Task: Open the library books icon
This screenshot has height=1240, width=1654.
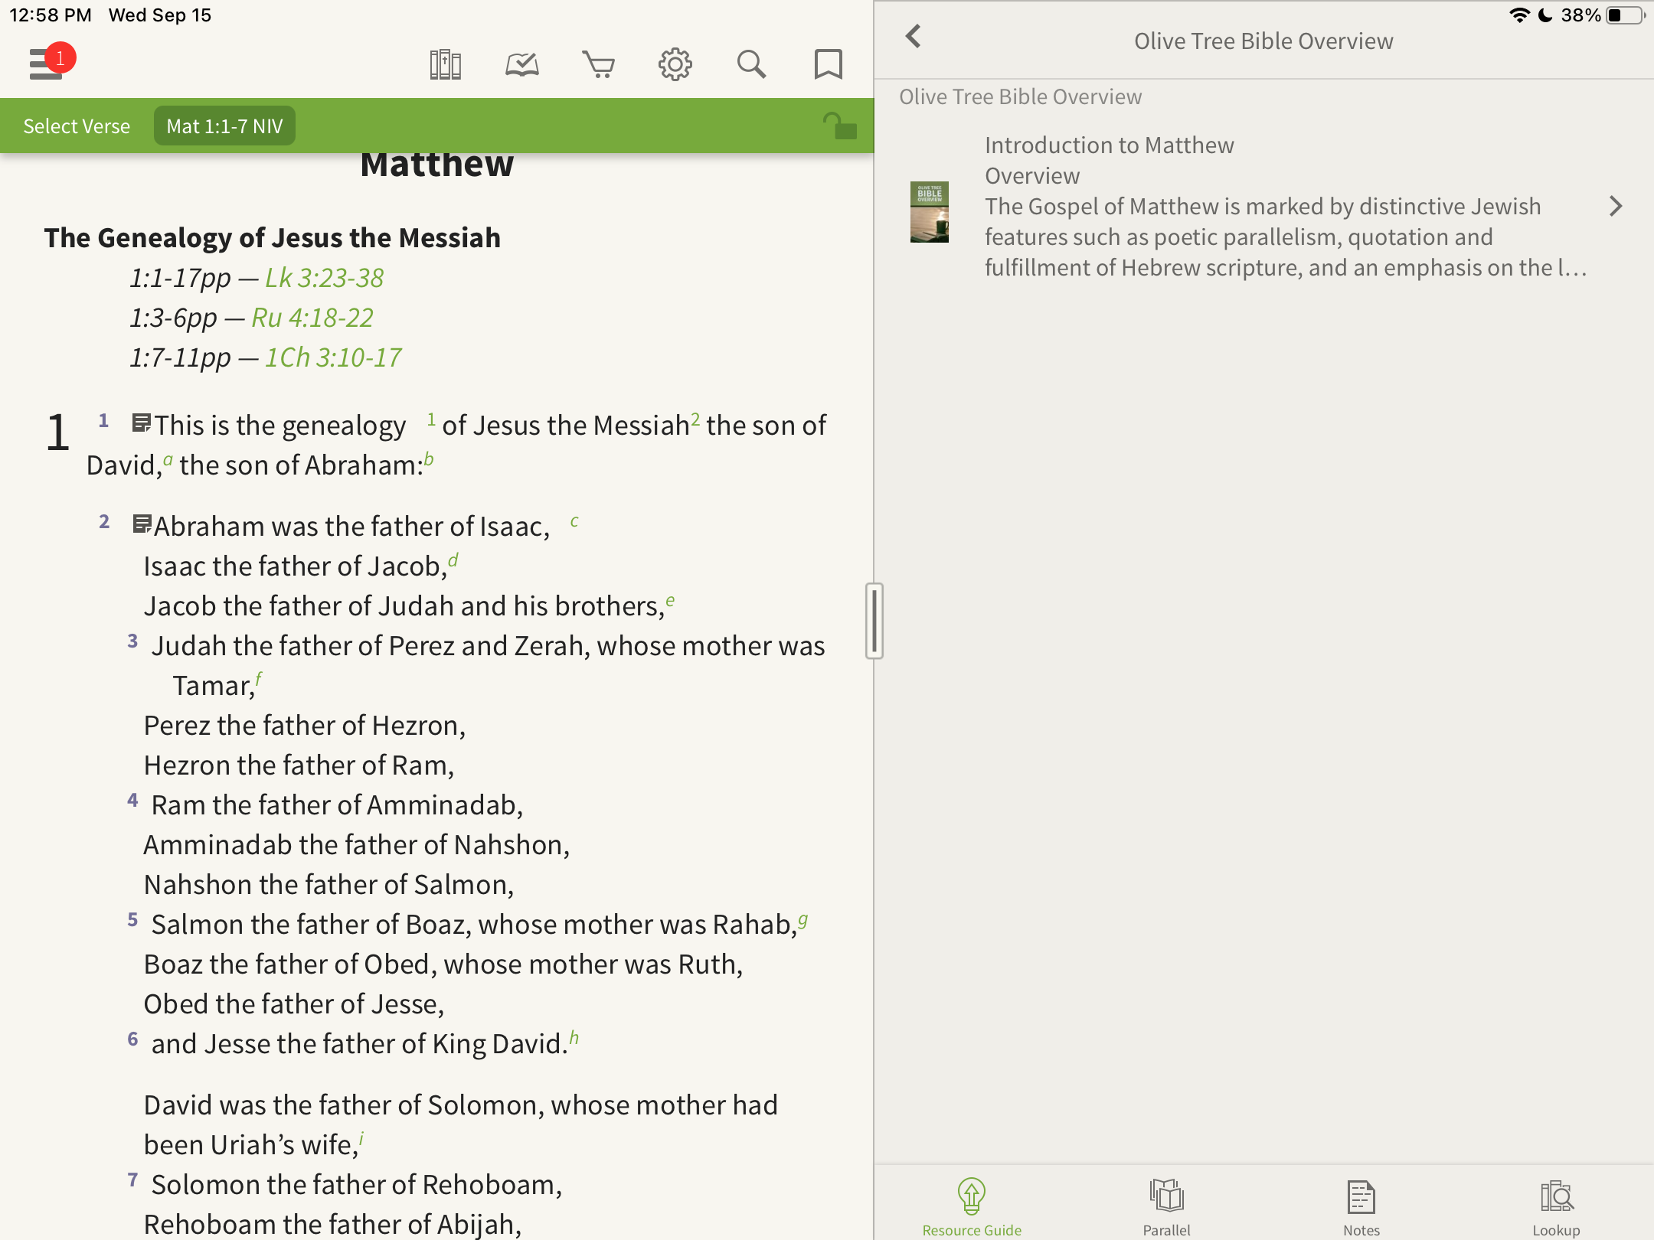Action: (x=445, y=65)
